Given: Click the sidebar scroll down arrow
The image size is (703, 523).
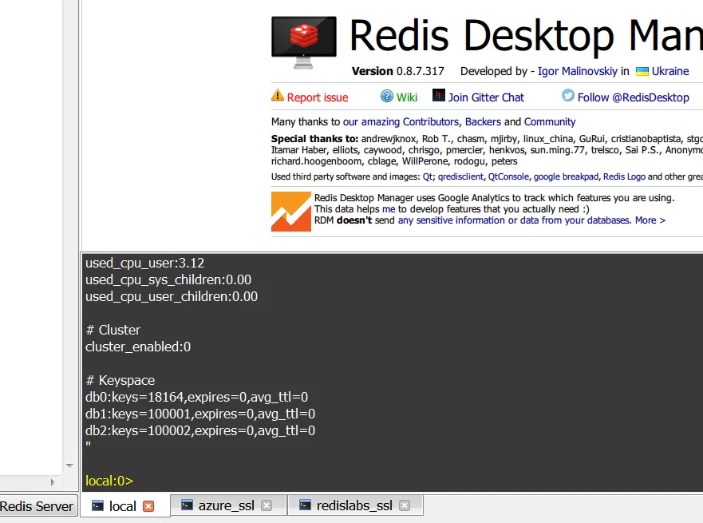Looking at the screenshot, I should [69, 466].
